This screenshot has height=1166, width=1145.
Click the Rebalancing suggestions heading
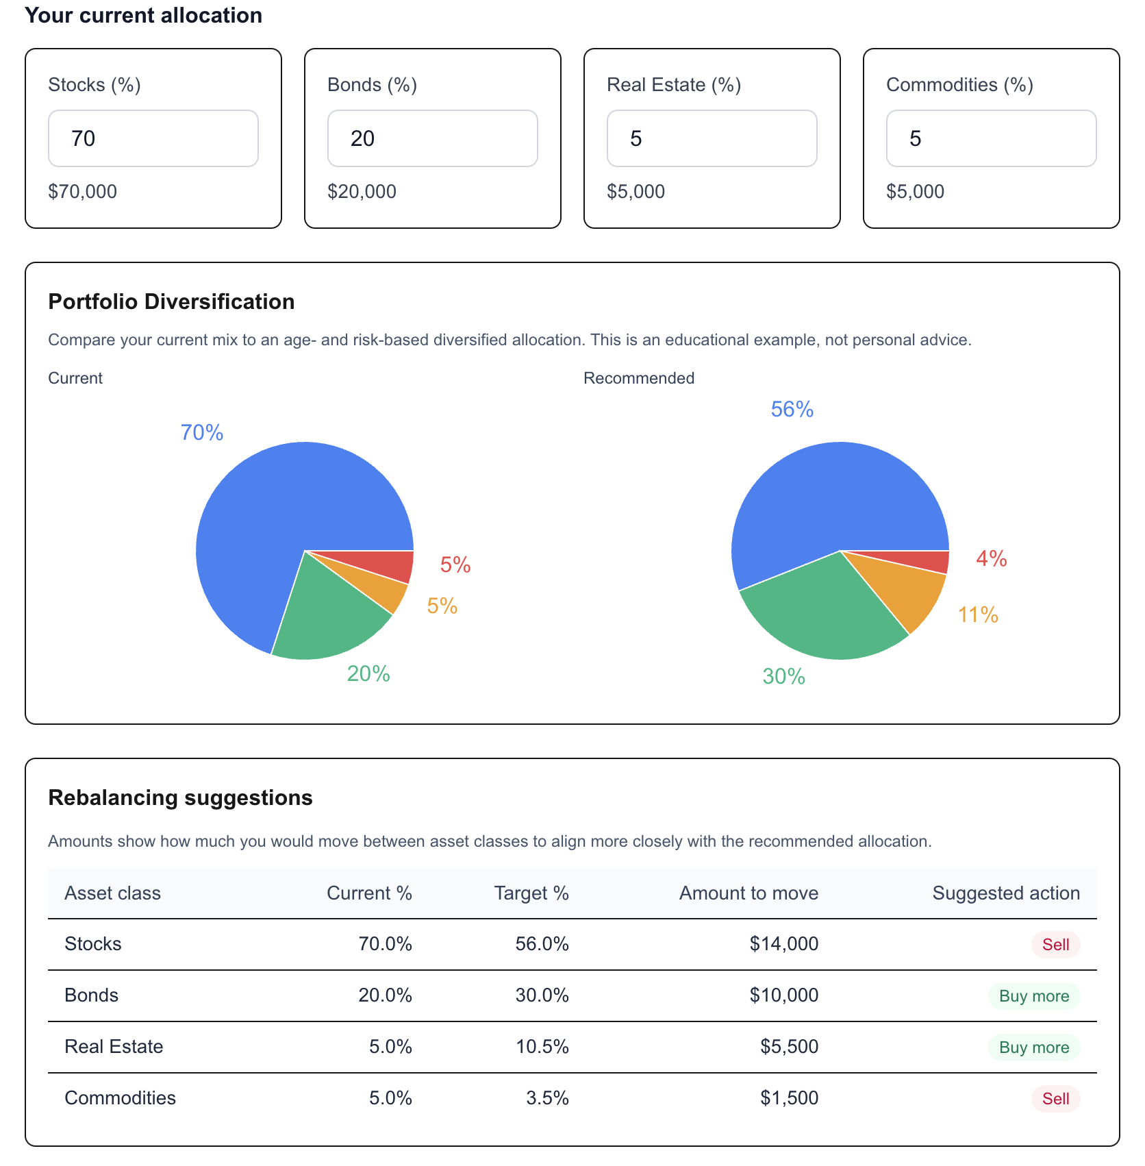(180, 797)
